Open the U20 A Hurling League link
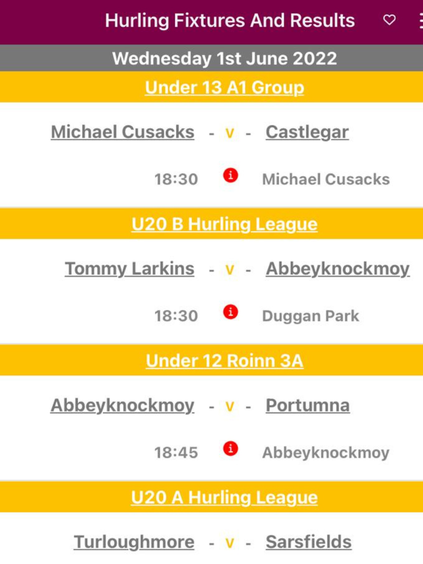Viewport: 423px width, 564px height. 225,497
